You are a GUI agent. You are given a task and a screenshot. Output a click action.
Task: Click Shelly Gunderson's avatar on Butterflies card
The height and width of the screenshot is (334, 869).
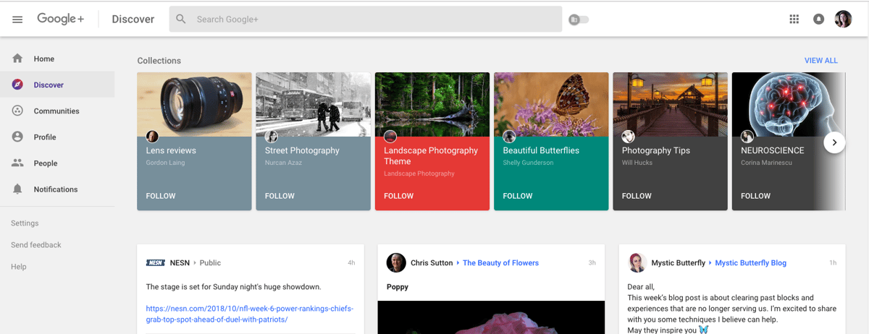[x=509, y=137]
